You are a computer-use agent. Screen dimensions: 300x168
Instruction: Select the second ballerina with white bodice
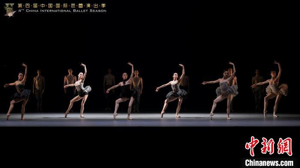click(78, 90)
